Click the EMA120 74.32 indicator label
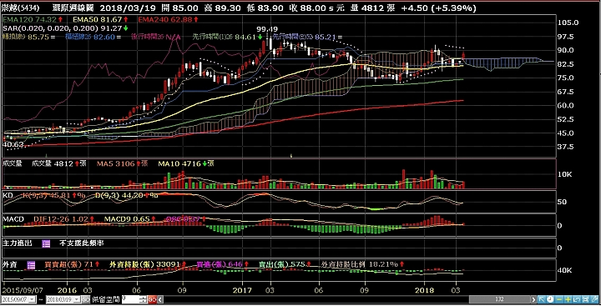The height and width of the screenshot is (306, 601). (x=28, y=19)
